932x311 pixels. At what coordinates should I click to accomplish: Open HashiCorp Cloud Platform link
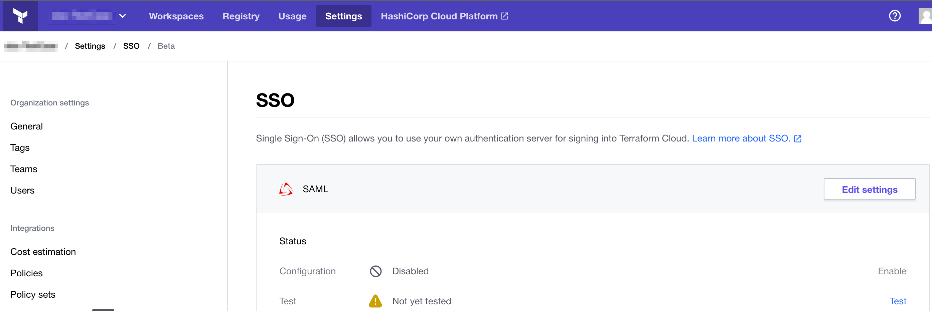[x=444, y=16]
